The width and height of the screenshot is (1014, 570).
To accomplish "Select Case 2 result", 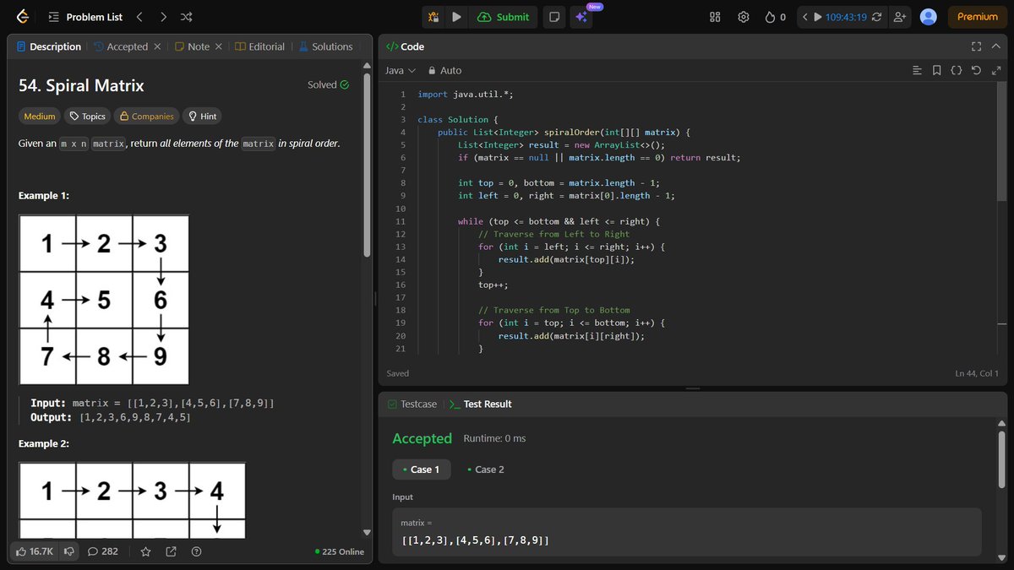I will [x=485, y=470].
